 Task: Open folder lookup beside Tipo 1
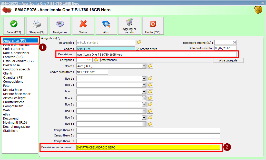(150, 78)
